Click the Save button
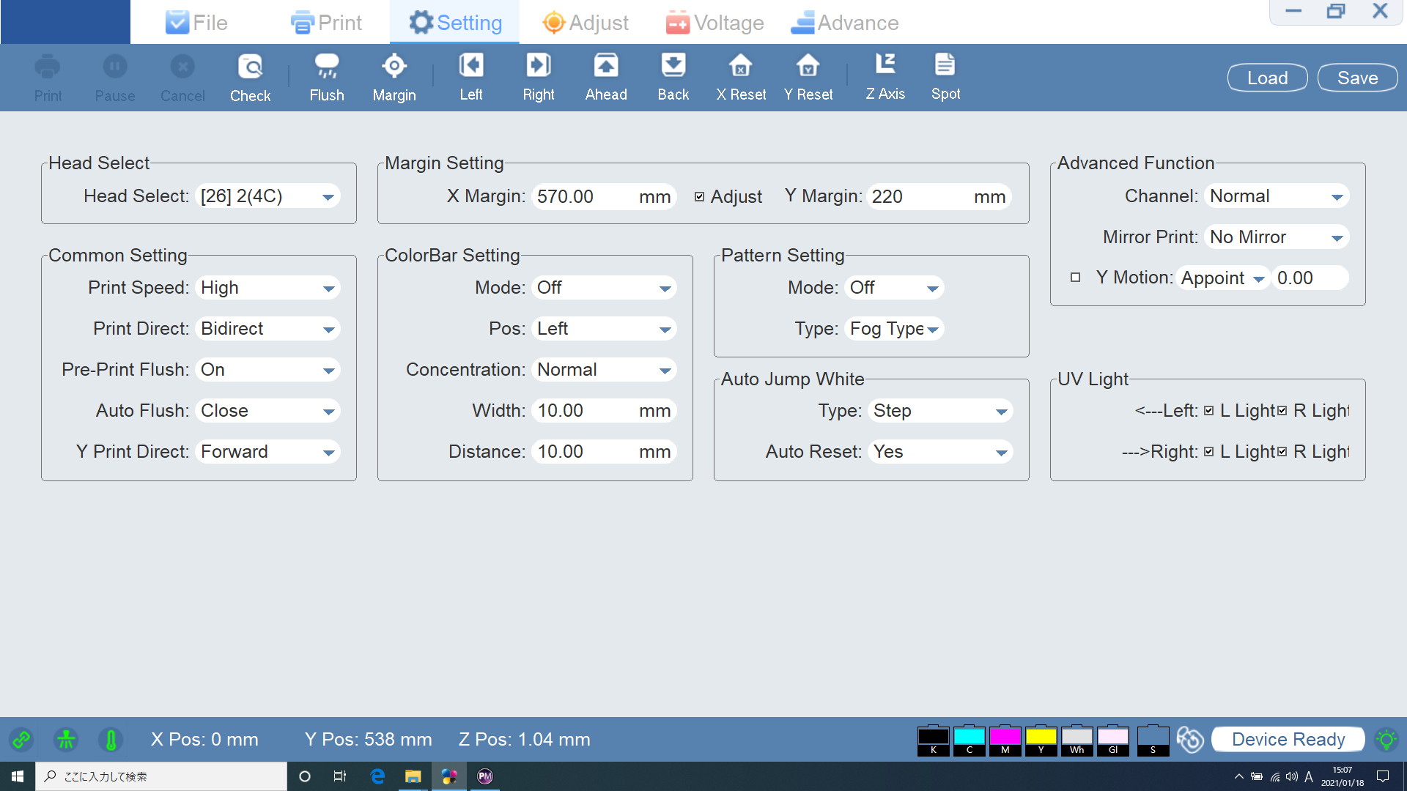The height and width of the screenshot is (791, 1407). (1357, 78)
